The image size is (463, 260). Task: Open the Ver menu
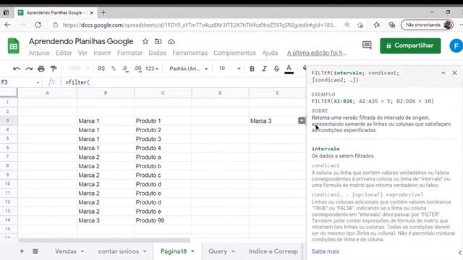[82, 53]
